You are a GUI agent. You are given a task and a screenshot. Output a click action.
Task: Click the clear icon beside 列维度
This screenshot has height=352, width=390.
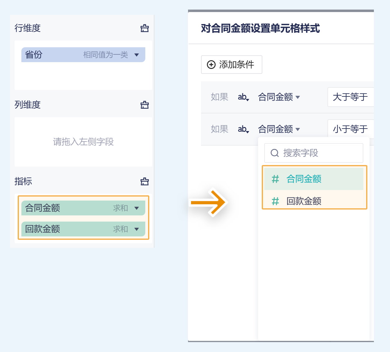[x=145, y=105]
